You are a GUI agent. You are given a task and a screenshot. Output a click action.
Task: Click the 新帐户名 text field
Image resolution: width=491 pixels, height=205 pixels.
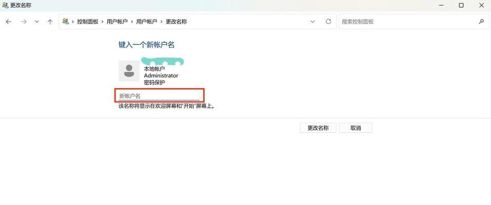click(x=159, y=96)
